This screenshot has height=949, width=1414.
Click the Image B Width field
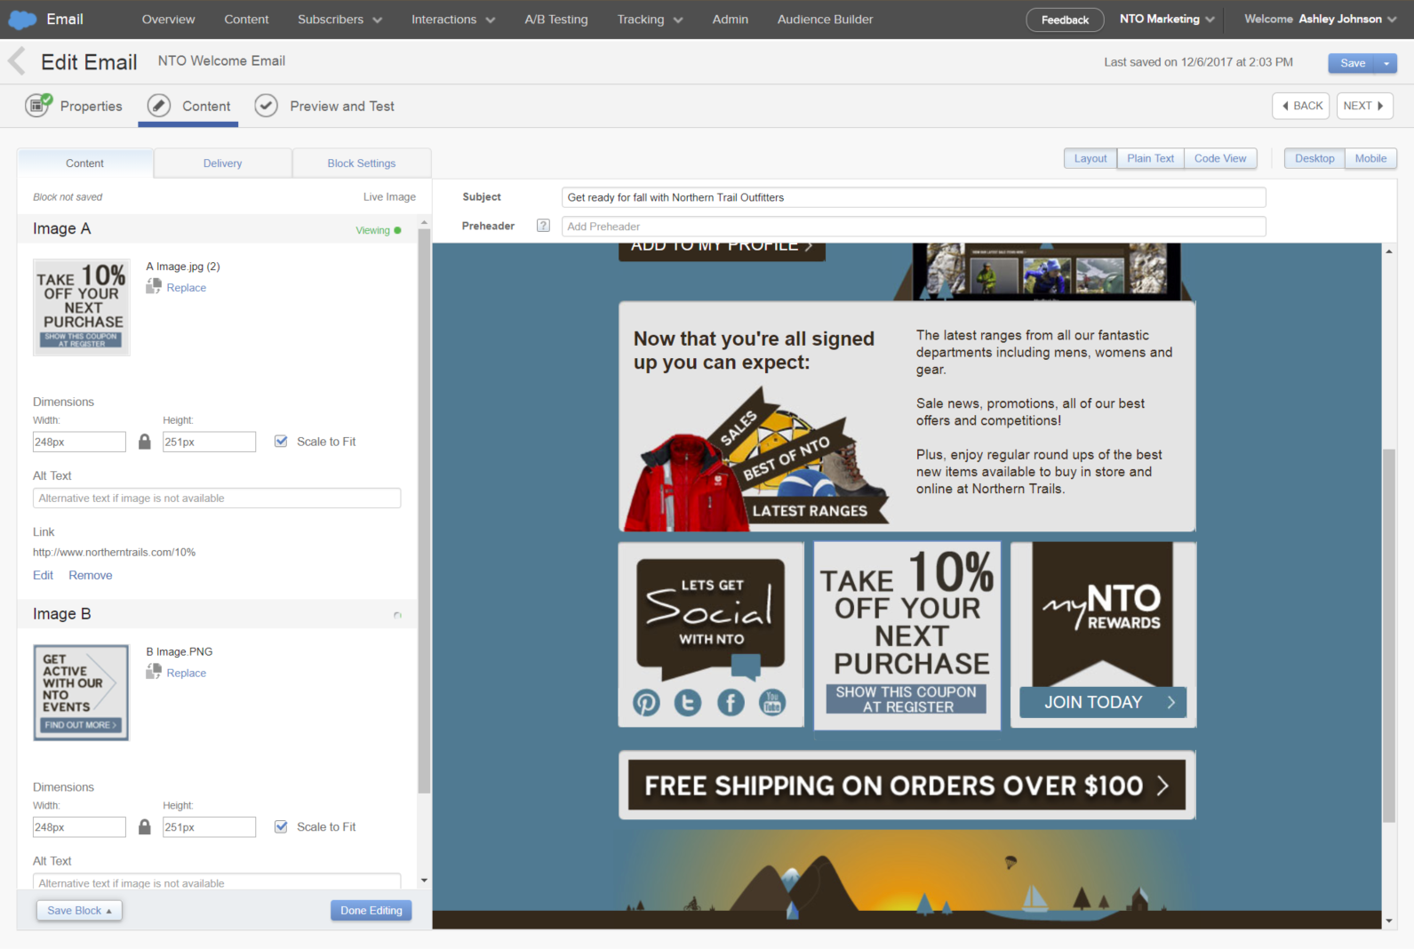79,827
